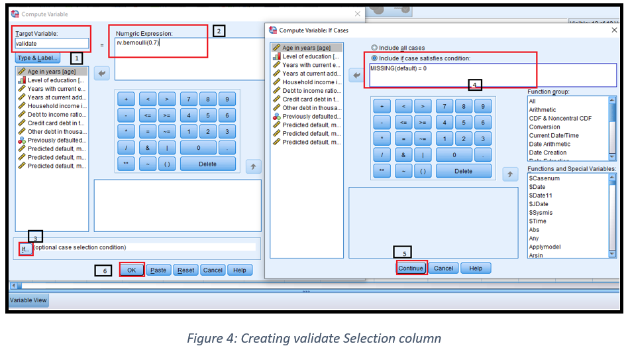Select Include if case satisfies condition option
The height and width of the screenshot is (350, 628).
[375, 58]
